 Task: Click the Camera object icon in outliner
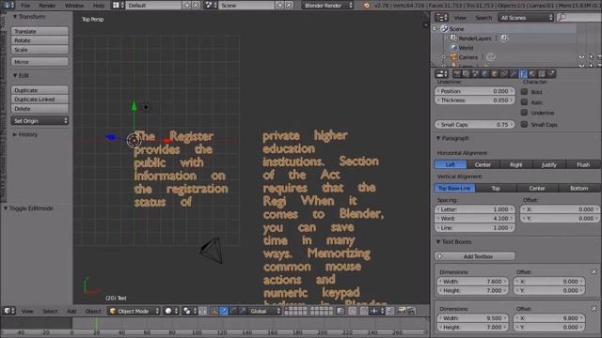(x=453, y=57)
